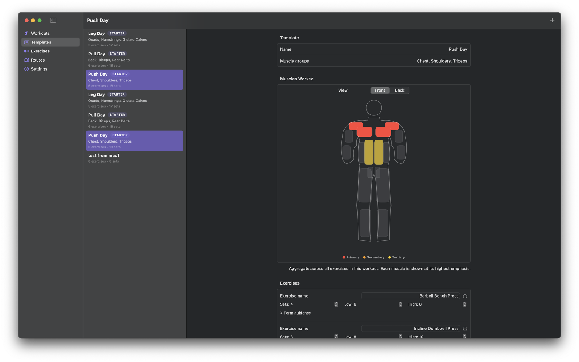Screen dimensions: 579x362
Task: Click the Routes map icon
Action: [x=26, y=60]
